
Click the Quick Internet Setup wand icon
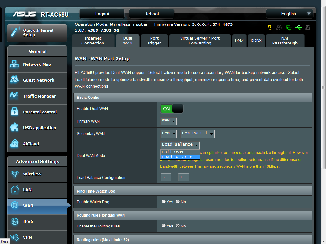pos(16,32)
